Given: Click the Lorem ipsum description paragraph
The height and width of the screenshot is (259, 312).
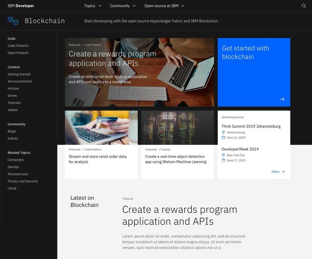Looking at the screenshot, I should click(x=183, y=242).
